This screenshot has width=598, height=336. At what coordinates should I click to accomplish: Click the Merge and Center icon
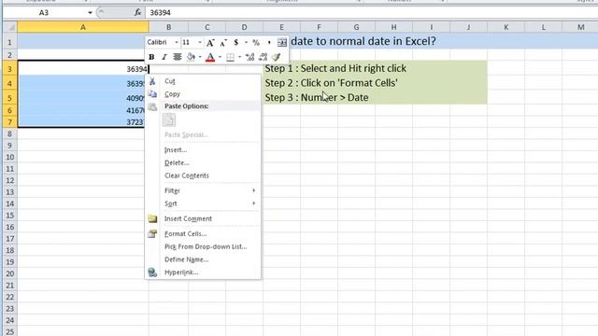(x=282, y=43)
